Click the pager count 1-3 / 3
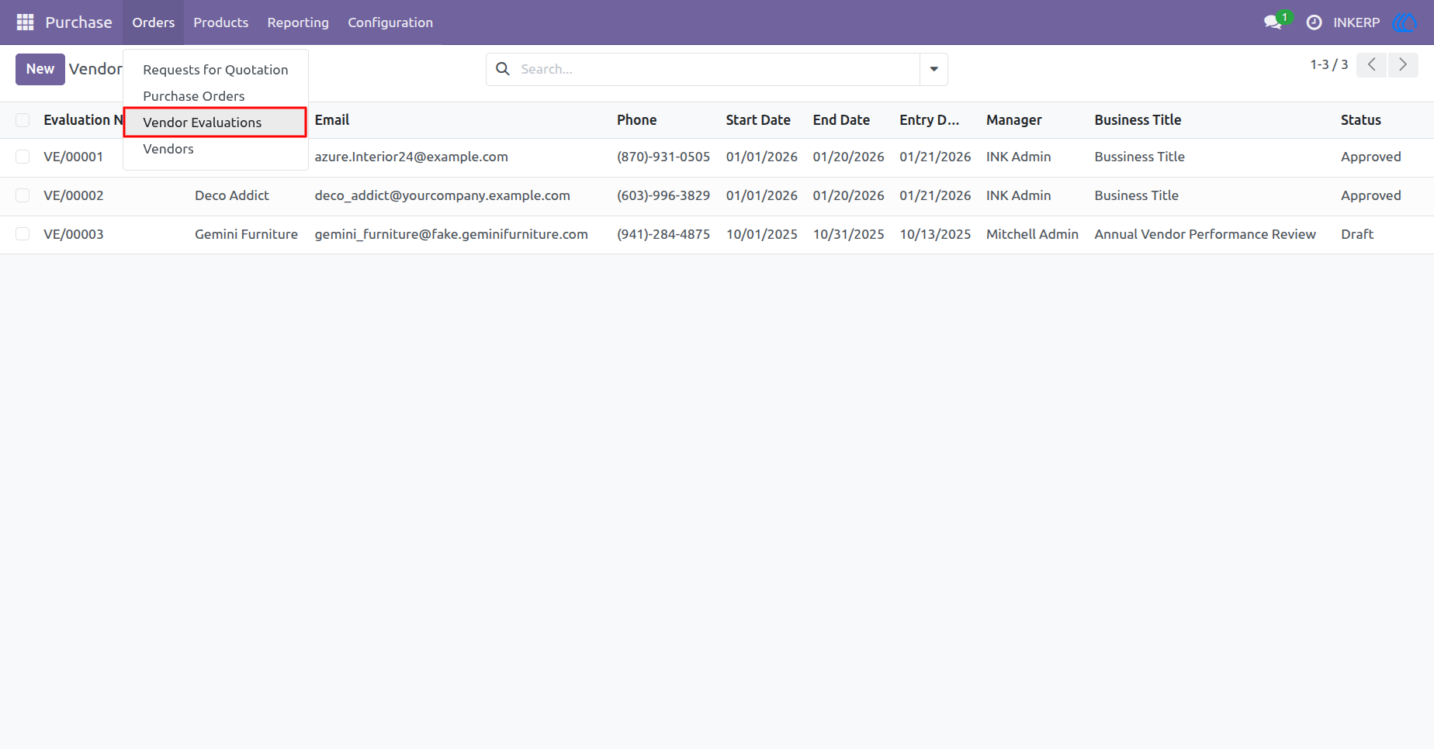1434x749 pixels. click(1329, 65)
